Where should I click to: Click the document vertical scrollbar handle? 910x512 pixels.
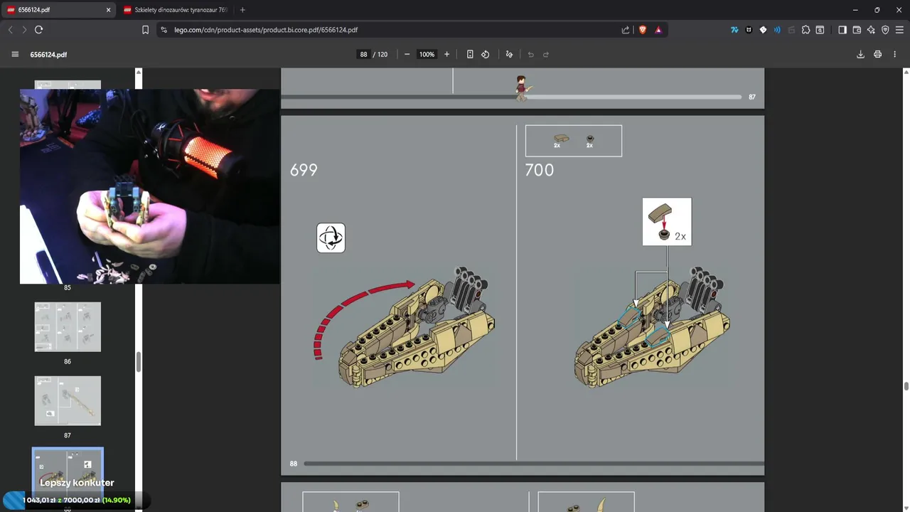click(x=906, y=386)
